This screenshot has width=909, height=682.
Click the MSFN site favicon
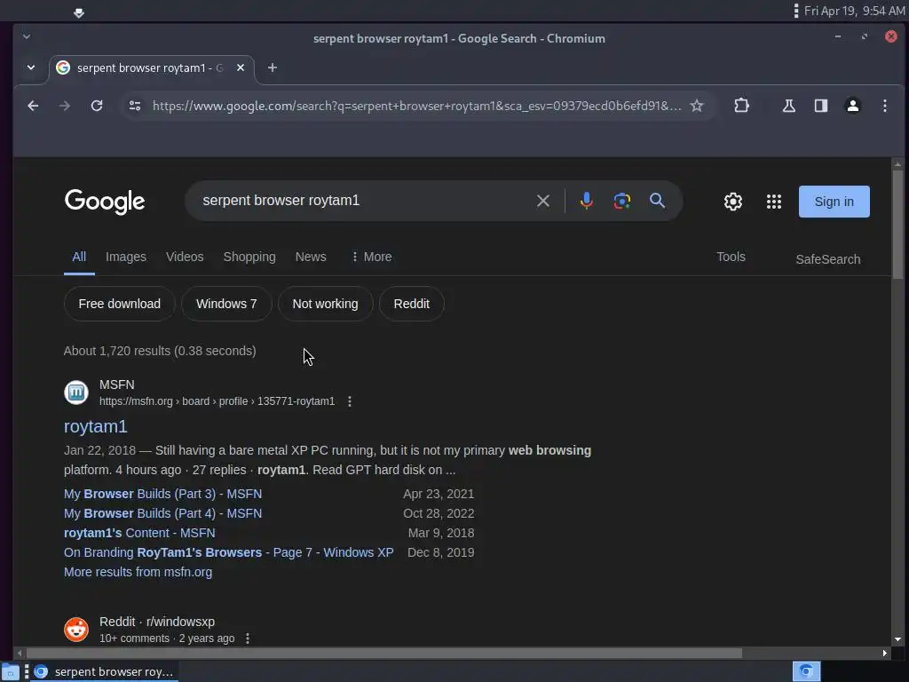tap(76, 393)
